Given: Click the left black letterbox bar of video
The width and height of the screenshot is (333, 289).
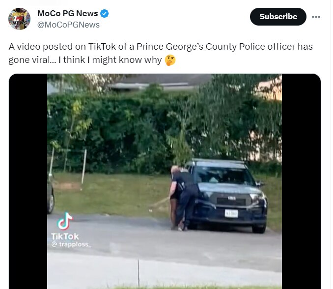Looking at the screenshot, I should pyautogui.click(x=28, y=181).
